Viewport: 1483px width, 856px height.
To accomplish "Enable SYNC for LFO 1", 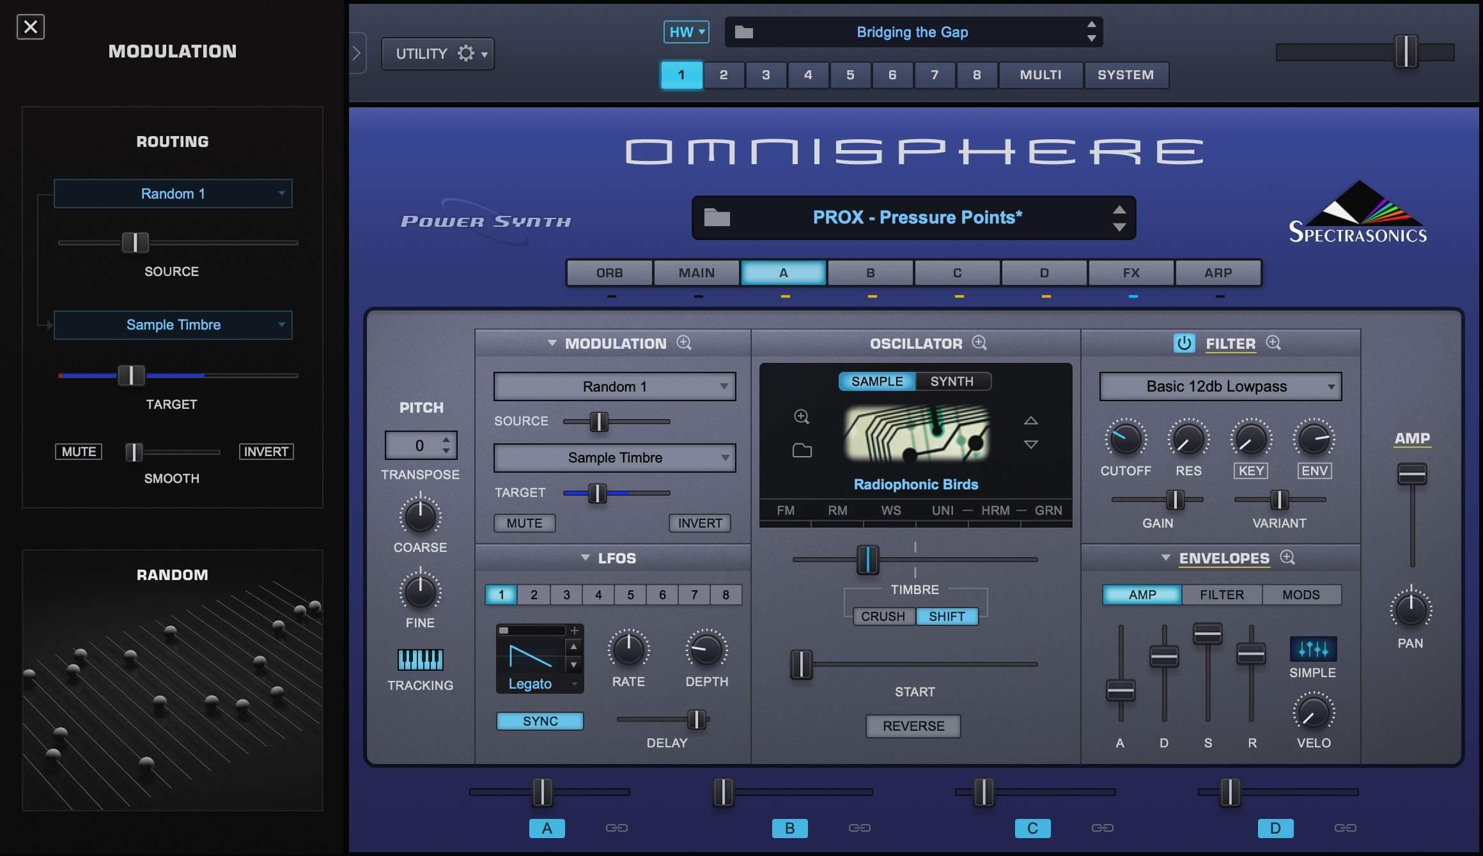I will pos(539,721).
